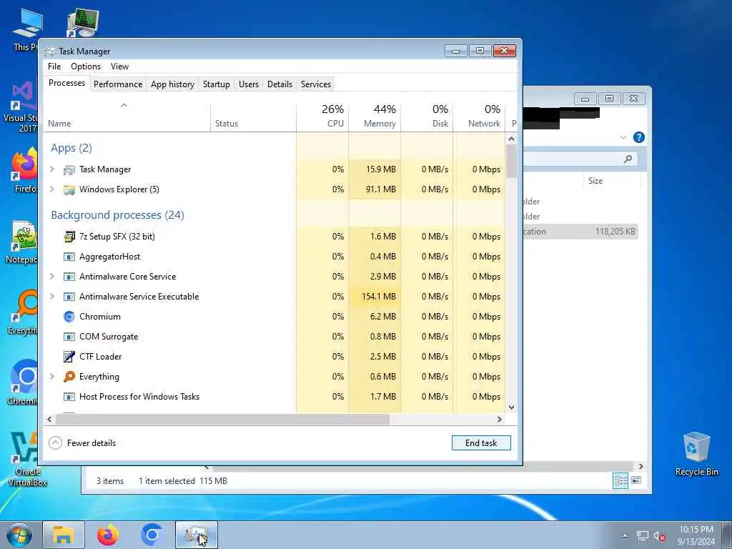Screen dimensions: 732x549
Task: Click the Task Manager process icon
Action: click(69, 170)
